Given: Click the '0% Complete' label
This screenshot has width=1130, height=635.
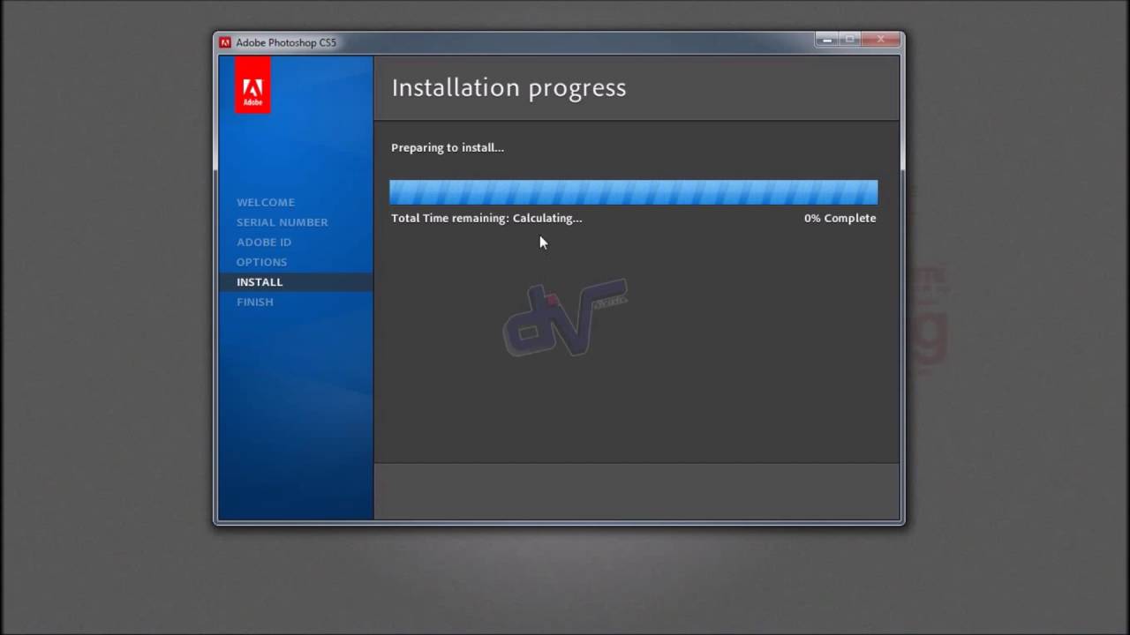Looking at the screenshot, I should point(840,218).
